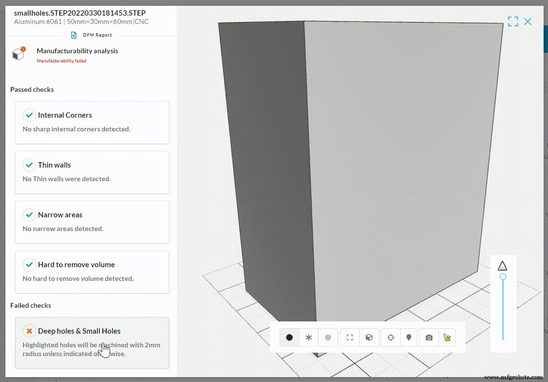
Task: Click the DFM Report document icon
Action: coord(74,35)
